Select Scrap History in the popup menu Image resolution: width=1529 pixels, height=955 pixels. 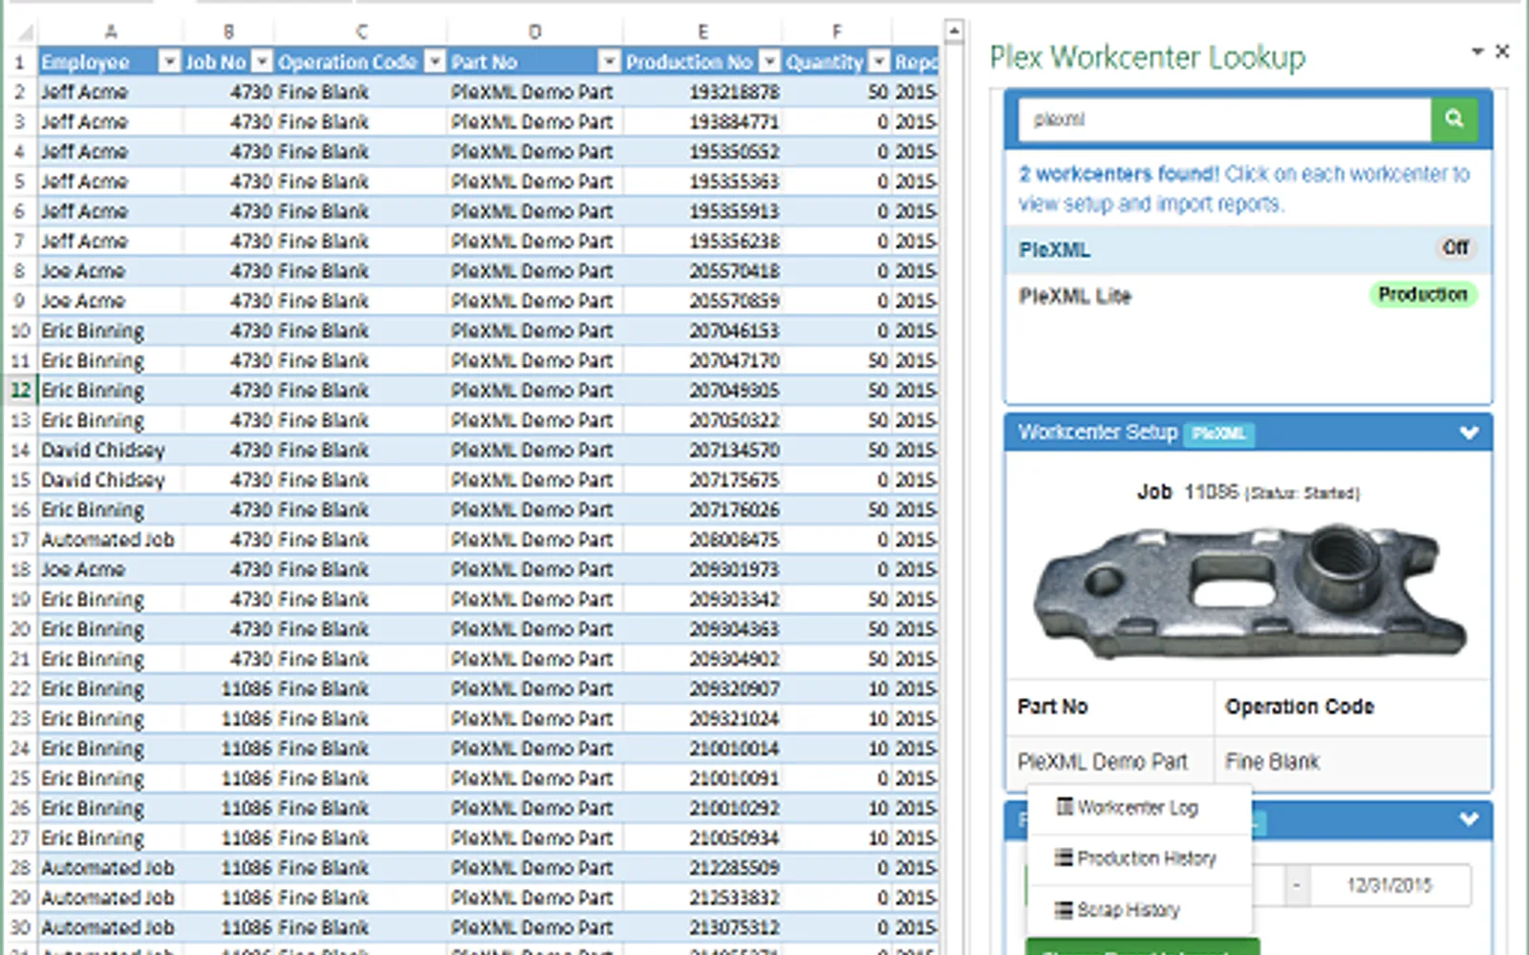pos(1139,910)
